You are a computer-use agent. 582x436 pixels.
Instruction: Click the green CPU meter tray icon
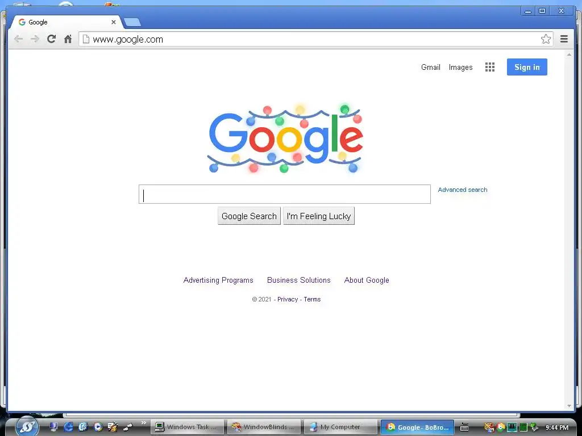click(523, 427)
